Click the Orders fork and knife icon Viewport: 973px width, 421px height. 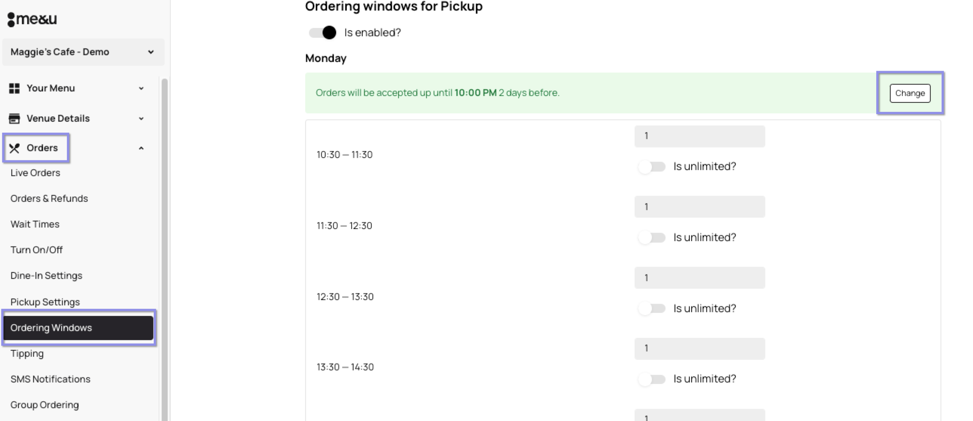tap(14, 148)
